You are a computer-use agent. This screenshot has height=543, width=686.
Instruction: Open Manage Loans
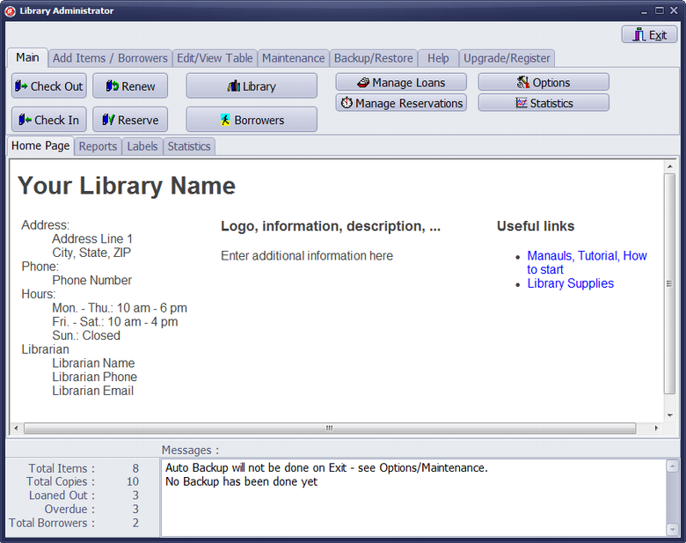click(x=400, y=82)
